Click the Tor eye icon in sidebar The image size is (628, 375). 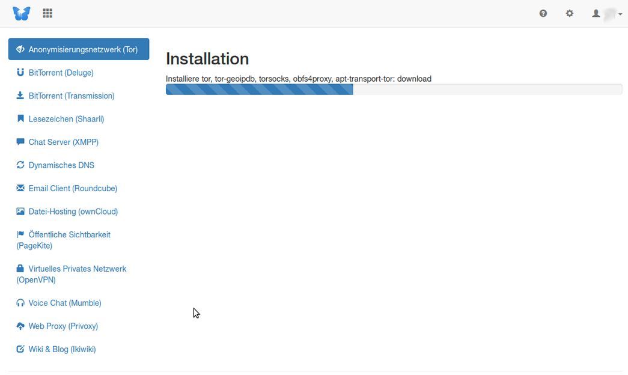tap(20, 49)
